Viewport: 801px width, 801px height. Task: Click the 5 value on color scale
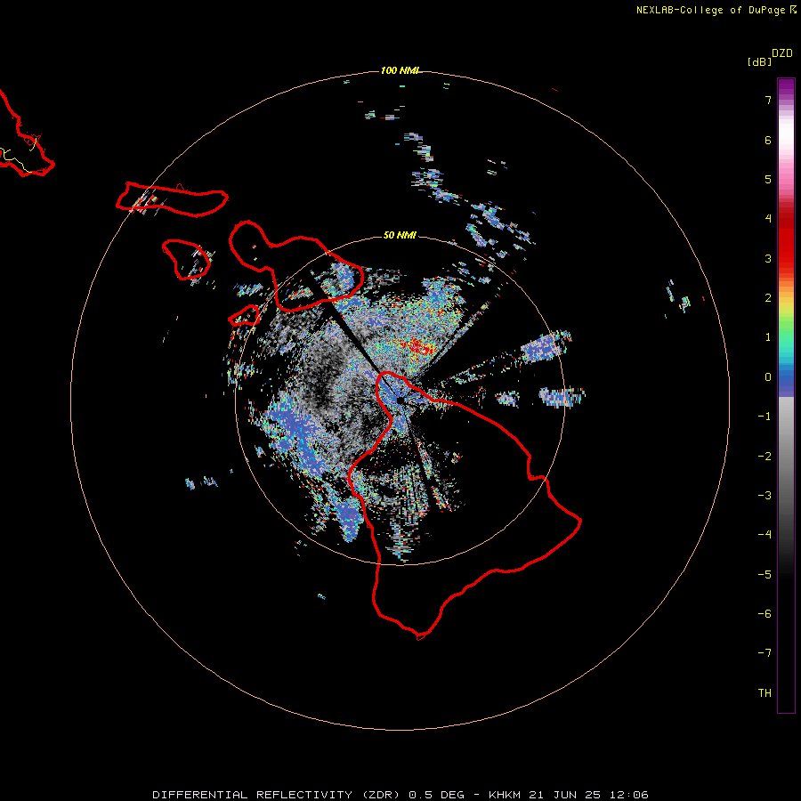(768, 179)
